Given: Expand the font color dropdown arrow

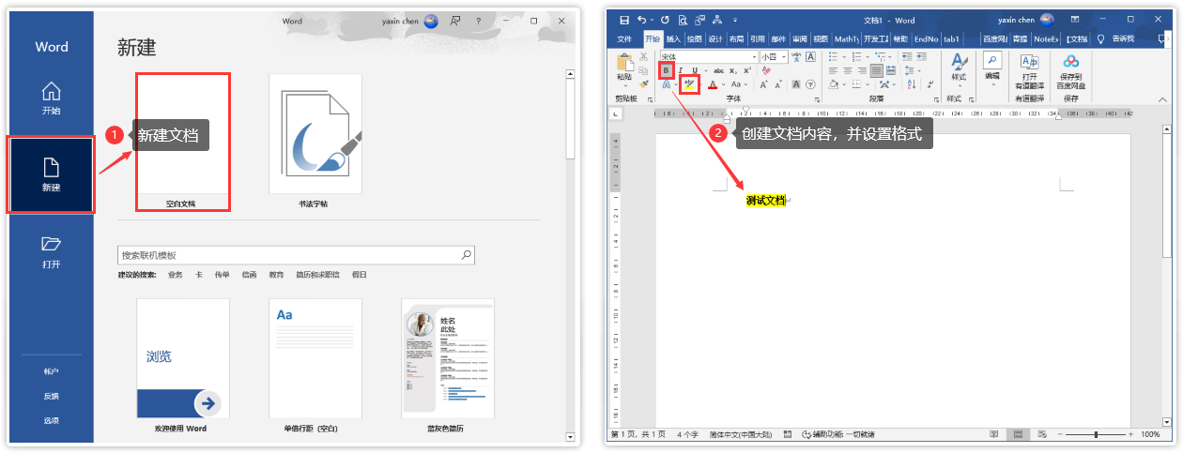Looking at the screenshot, I should [x=723, y=84].
